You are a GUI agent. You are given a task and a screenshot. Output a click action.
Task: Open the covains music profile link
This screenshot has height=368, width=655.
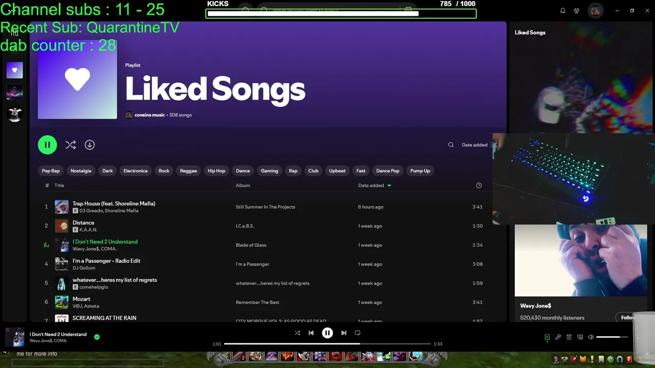[x=149, y=115]
